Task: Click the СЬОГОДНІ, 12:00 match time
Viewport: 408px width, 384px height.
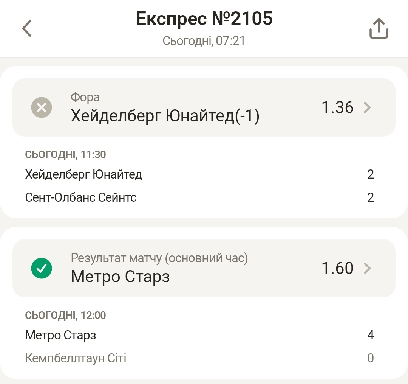Action: 65,315
